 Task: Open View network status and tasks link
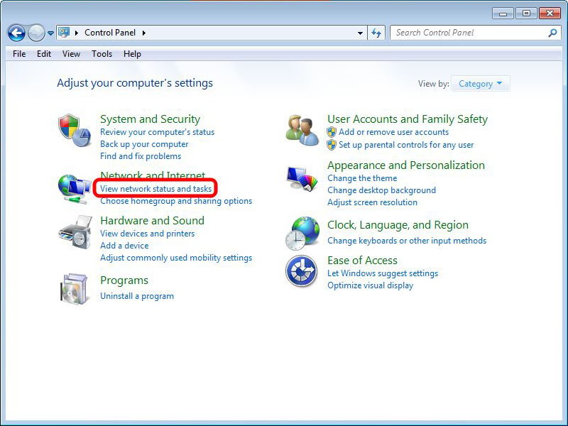[x=155, y=189]
